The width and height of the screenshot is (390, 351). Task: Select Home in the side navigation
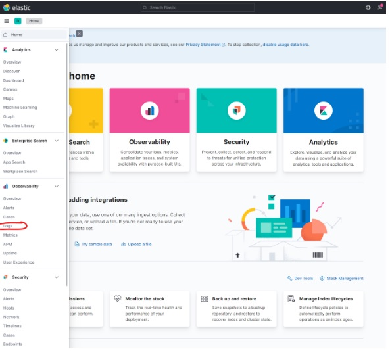33,35
